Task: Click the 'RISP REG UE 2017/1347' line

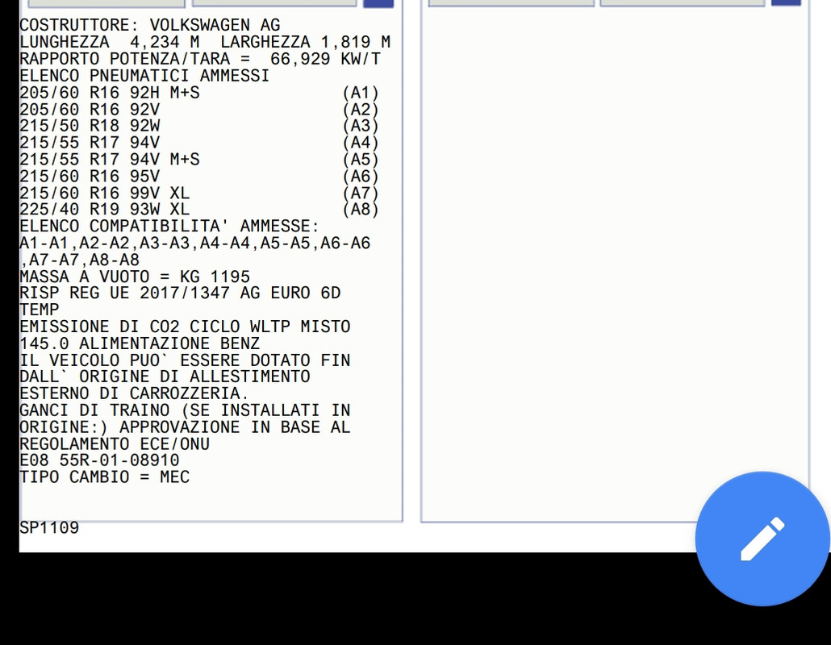Action: pyautogui.click(x=180, y=293)
